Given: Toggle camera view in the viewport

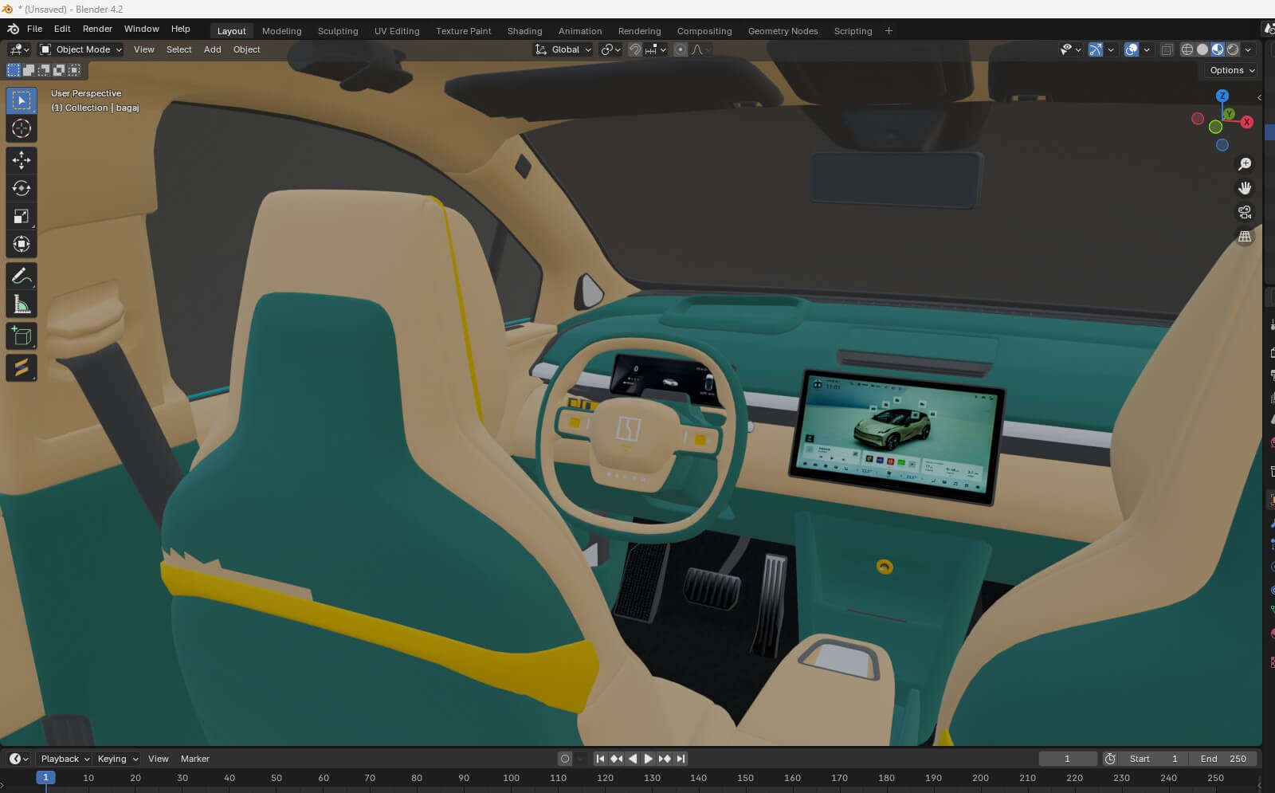Looking at the screenshot, I should (1244, 212).
